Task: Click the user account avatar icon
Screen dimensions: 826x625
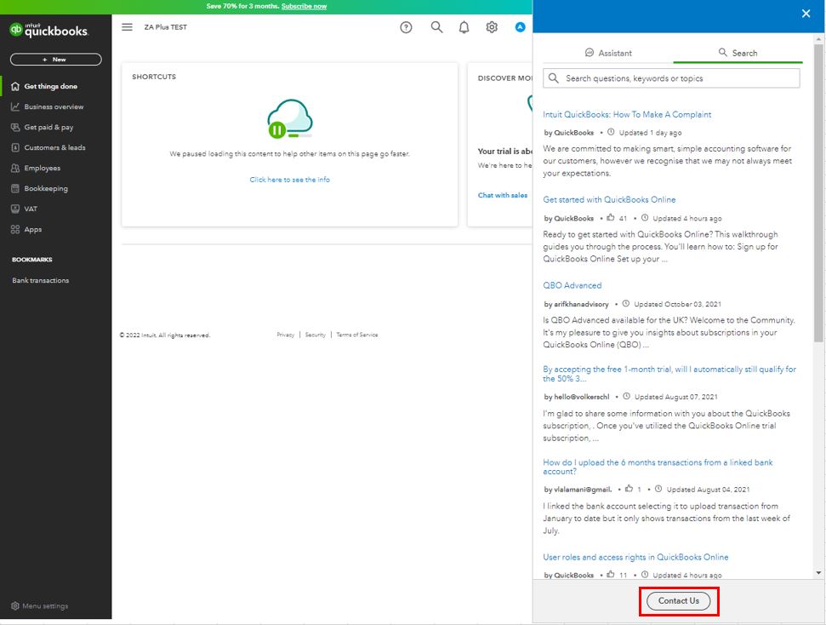Action: point(520,27)
